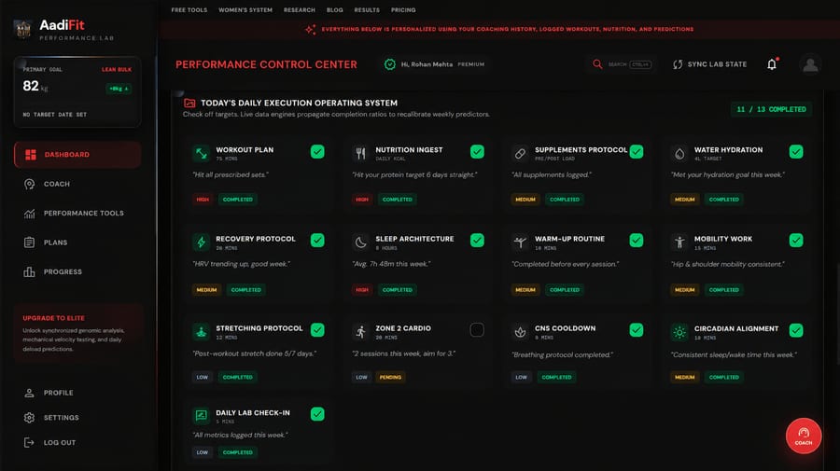
Task: Click the Workout Plan dumbbell icon
Action: pyautogui.click(x=201, y=154)
